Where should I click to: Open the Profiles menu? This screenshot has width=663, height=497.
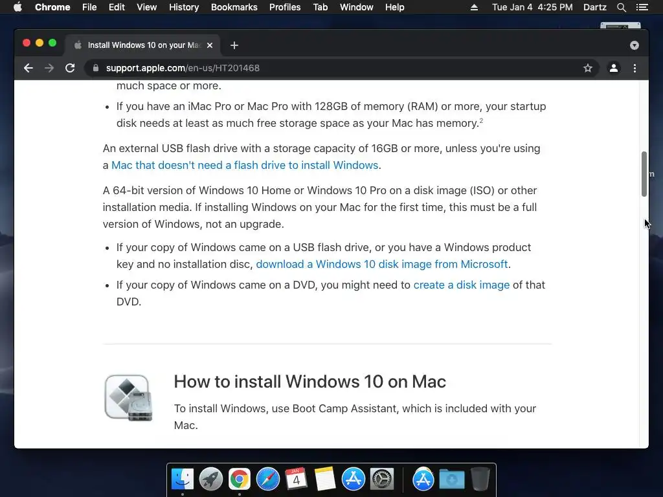[285, 7]
